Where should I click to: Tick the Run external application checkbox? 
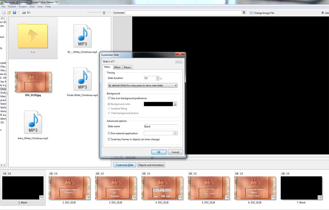pyautogui.click(x=109, y=133)
